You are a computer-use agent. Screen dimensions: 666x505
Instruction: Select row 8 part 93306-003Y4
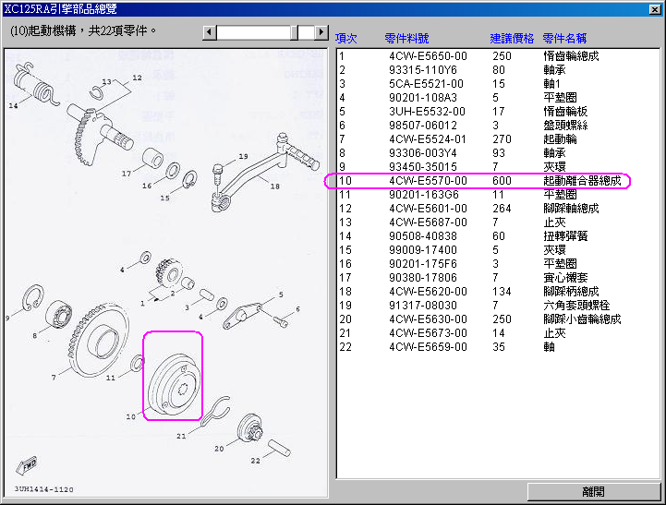(x=498, y=152)
